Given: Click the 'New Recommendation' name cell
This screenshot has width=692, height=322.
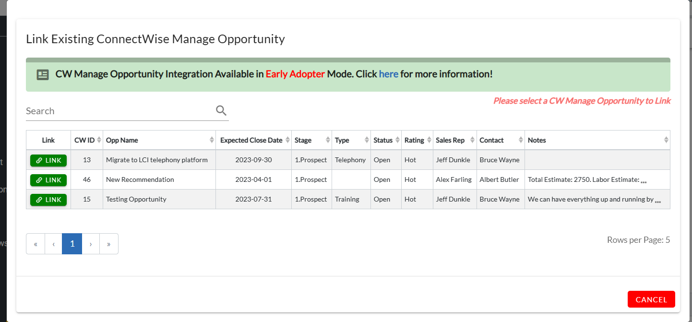Looking at the screenshot, I should click(x=159, y=179).
